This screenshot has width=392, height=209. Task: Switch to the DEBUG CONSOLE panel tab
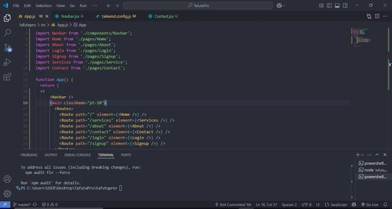[x=77, y=155]
